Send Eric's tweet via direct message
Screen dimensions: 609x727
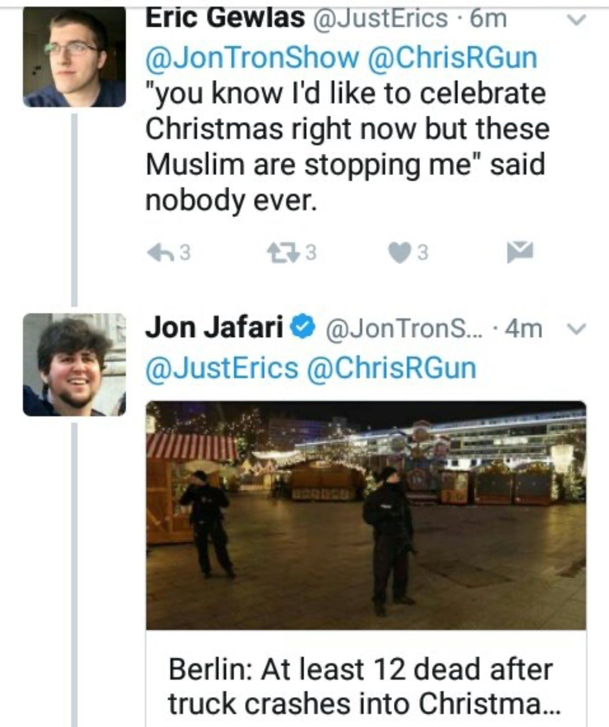(x=519, y=251)
